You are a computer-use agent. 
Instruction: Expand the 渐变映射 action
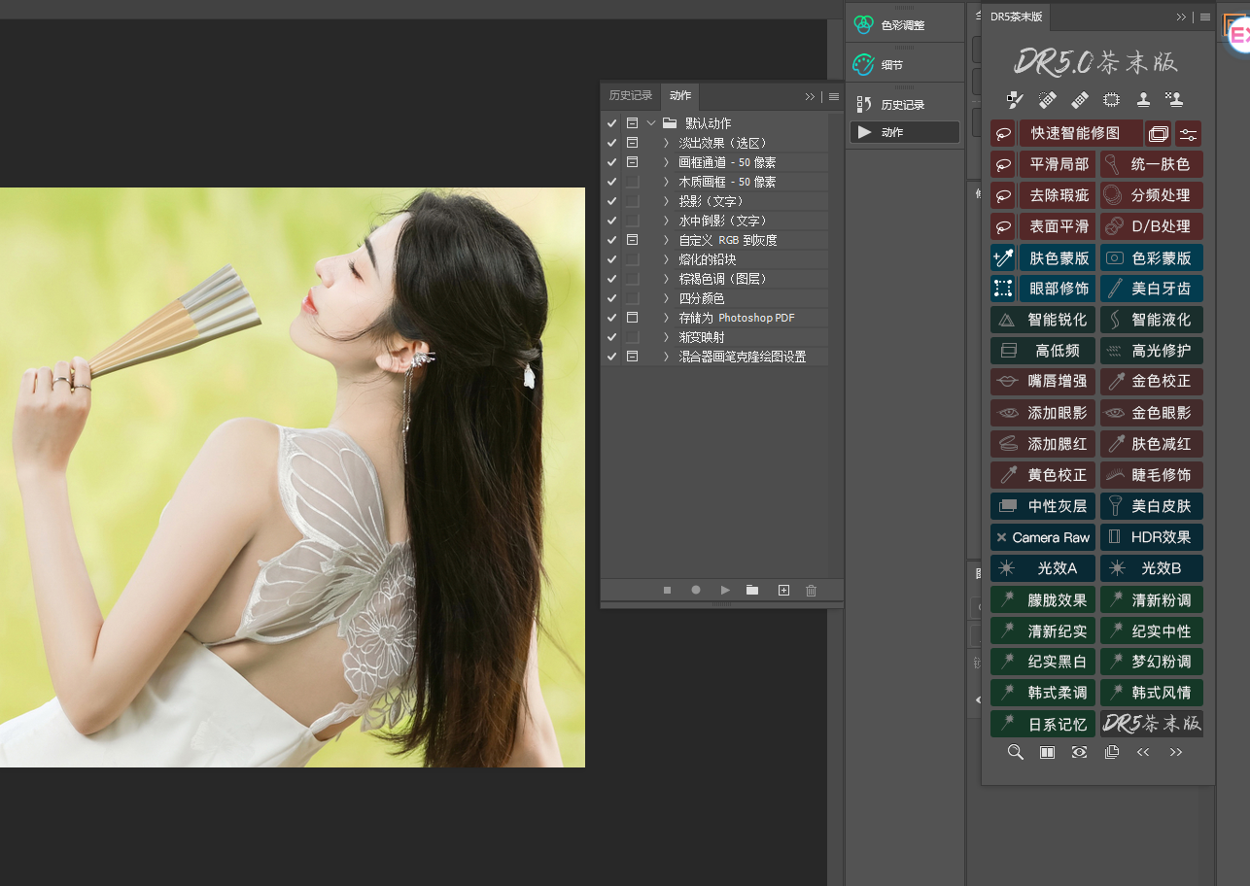pyautogui.click(x=667, y=337)
